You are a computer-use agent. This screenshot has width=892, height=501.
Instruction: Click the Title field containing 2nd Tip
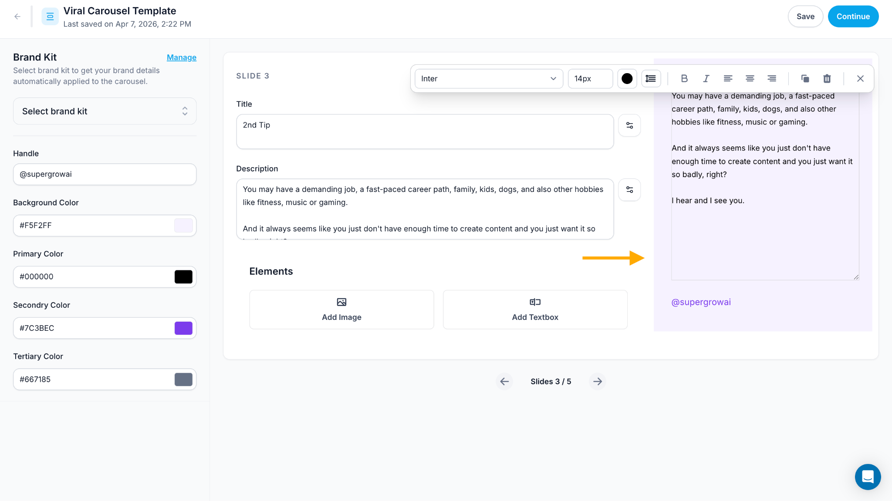[425, 131]
